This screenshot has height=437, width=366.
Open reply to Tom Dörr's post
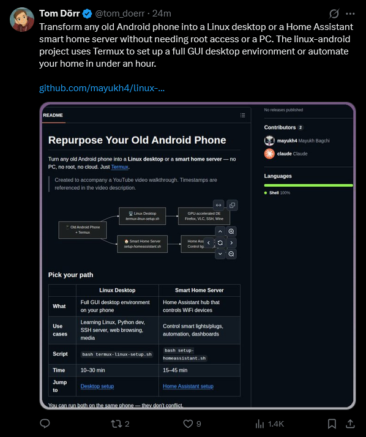[x=45, y=424]
